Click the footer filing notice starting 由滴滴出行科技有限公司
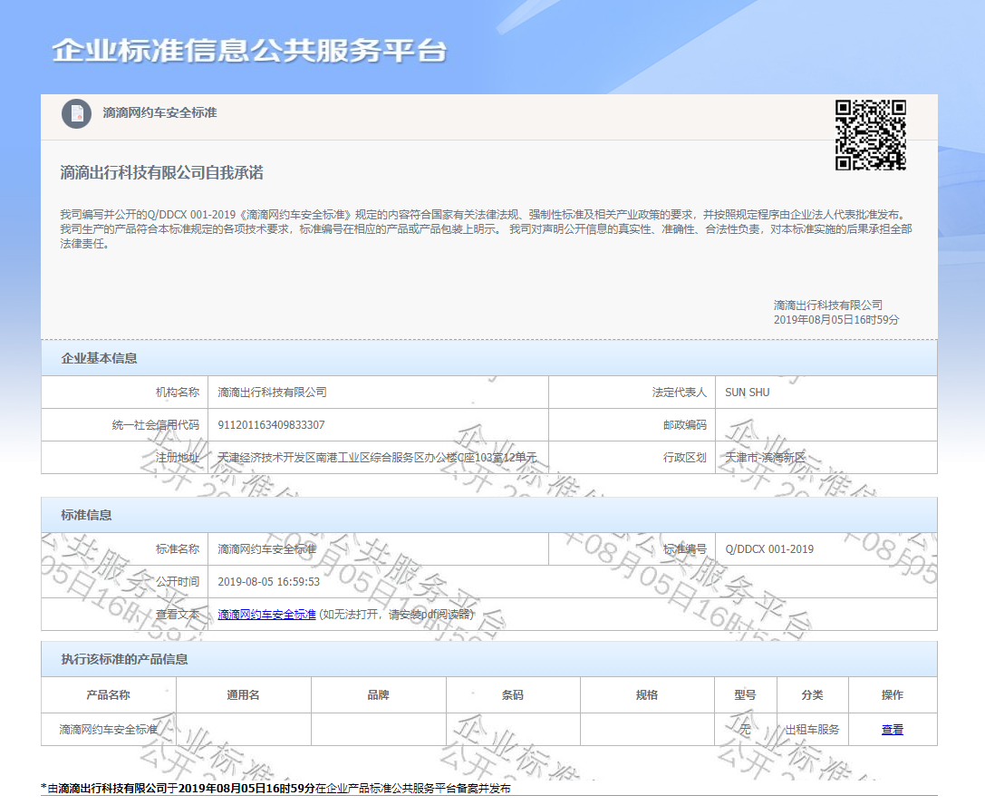985x805 pixels. (x=275, y=788)
